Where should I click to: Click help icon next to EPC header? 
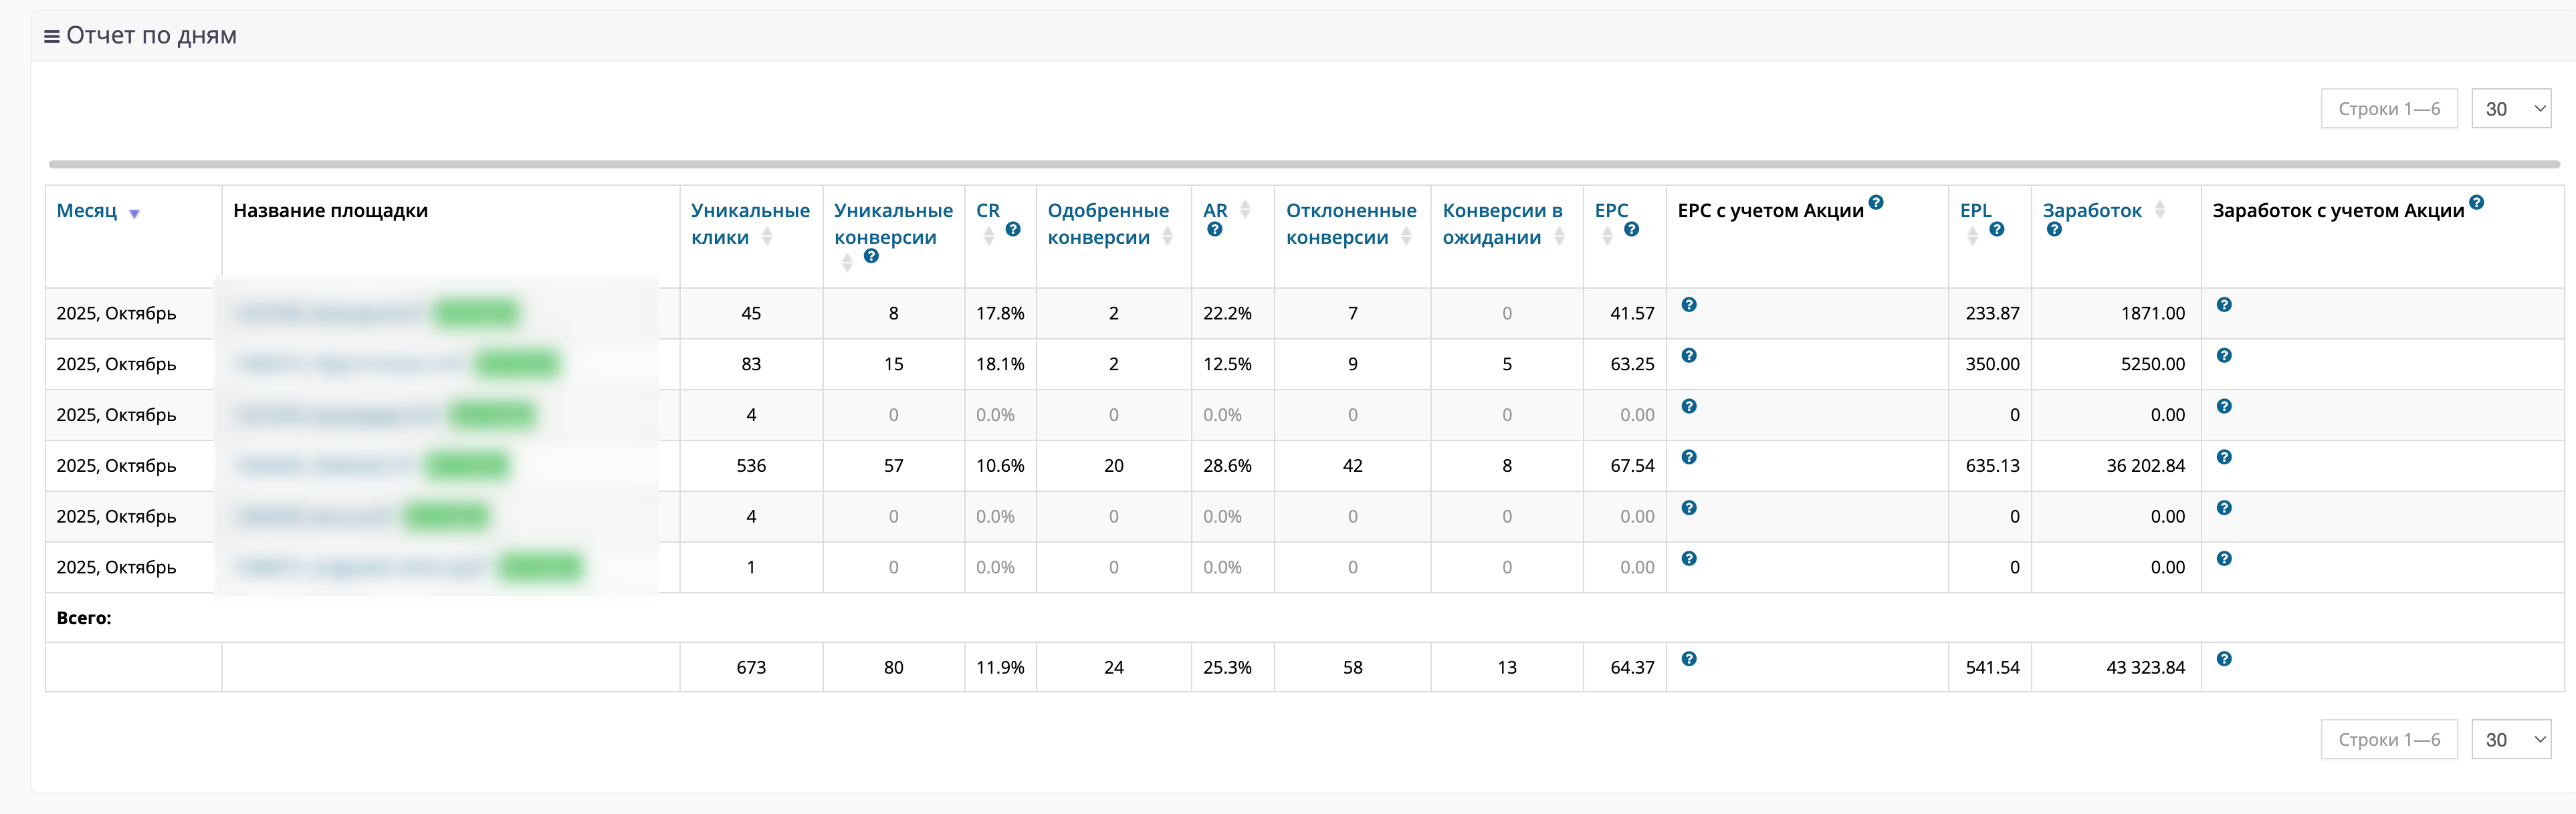pos(1631,230)
